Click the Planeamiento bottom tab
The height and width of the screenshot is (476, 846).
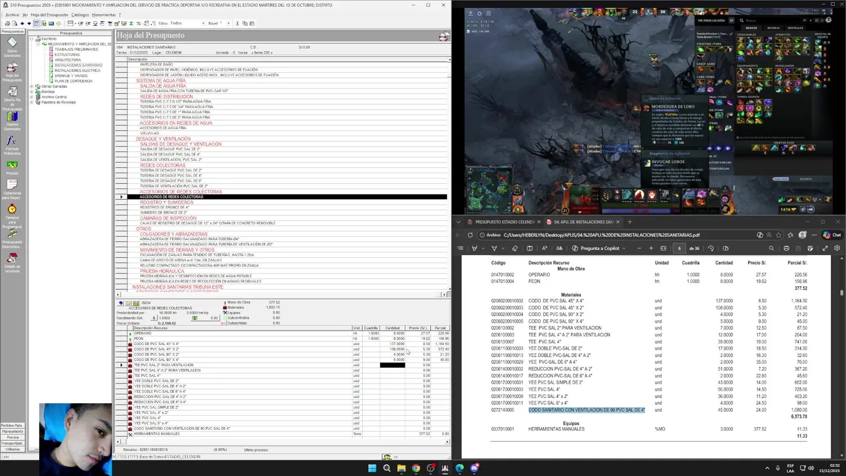(12, 431)
